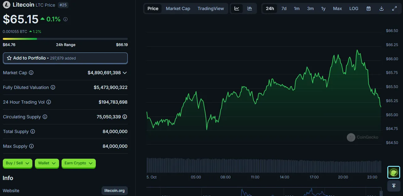
Task: Select the Max time range
Action: click(x=338, y=8)
